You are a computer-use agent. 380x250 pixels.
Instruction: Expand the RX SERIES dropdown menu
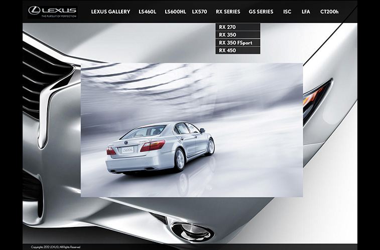point(228,11)
